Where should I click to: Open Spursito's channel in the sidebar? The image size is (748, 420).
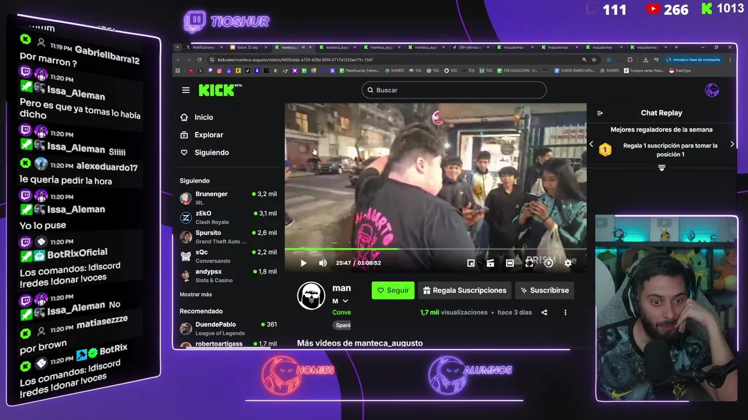pyautogui.click(x=228, y=237)
